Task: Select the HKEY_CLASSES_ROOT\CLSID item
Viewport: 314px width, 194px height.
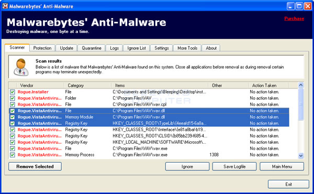Action: [x=160, y=136]
